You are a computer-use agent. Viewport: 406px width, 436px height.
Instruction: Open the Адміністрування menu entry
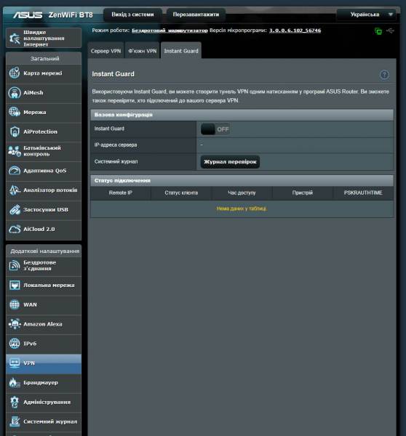coord(44,403)
